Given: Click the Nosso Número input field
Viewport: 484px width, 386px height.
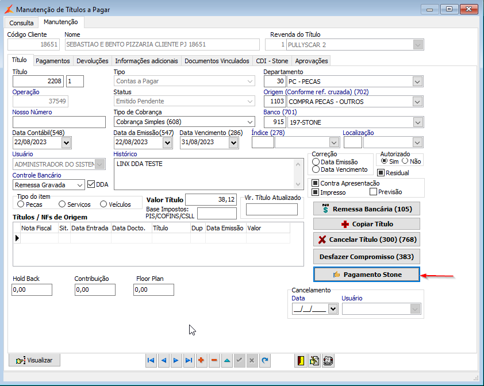Looking at the screenshot, I should (59, 122).
